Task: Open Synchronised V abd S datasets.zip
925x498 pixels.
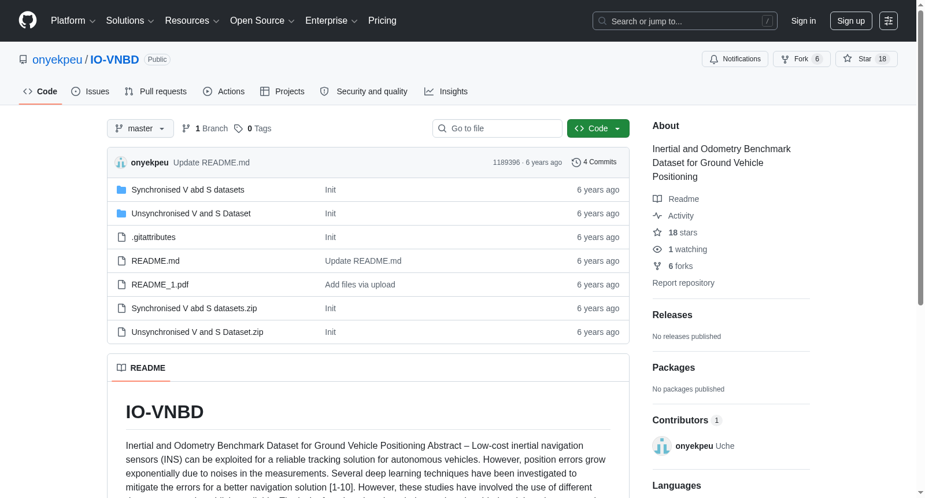Action: pos(194,308)
